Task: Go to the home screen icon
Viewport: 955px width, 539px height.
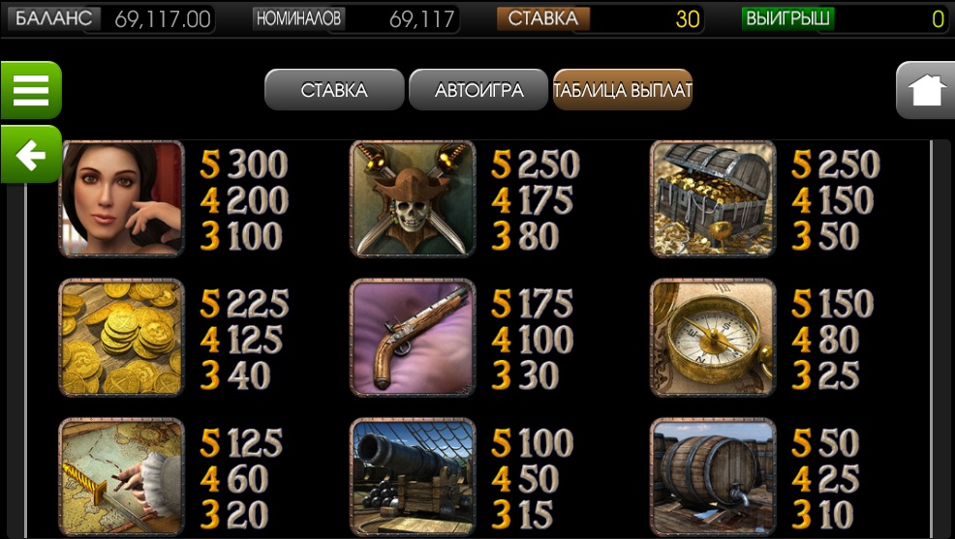Action: click(x=925, y=90)
